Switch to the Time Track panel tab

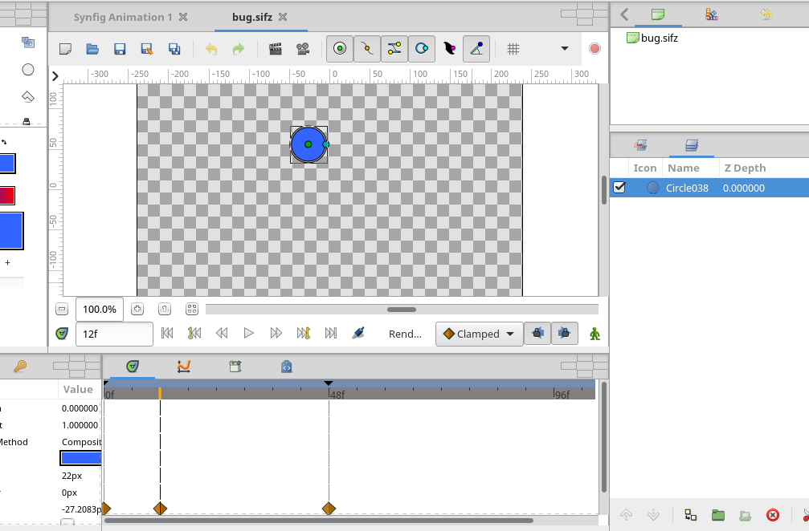coord(133,367)
